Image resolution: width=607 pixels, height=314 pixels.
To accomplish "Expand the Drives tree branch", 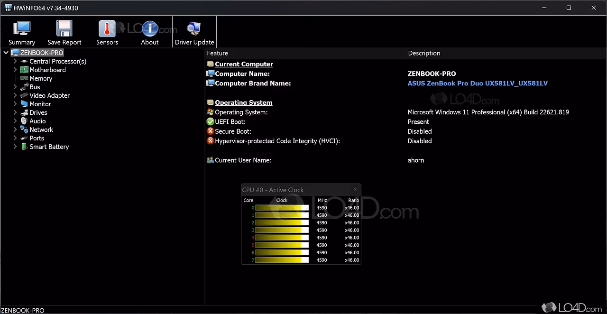I will tap(15, 112).
